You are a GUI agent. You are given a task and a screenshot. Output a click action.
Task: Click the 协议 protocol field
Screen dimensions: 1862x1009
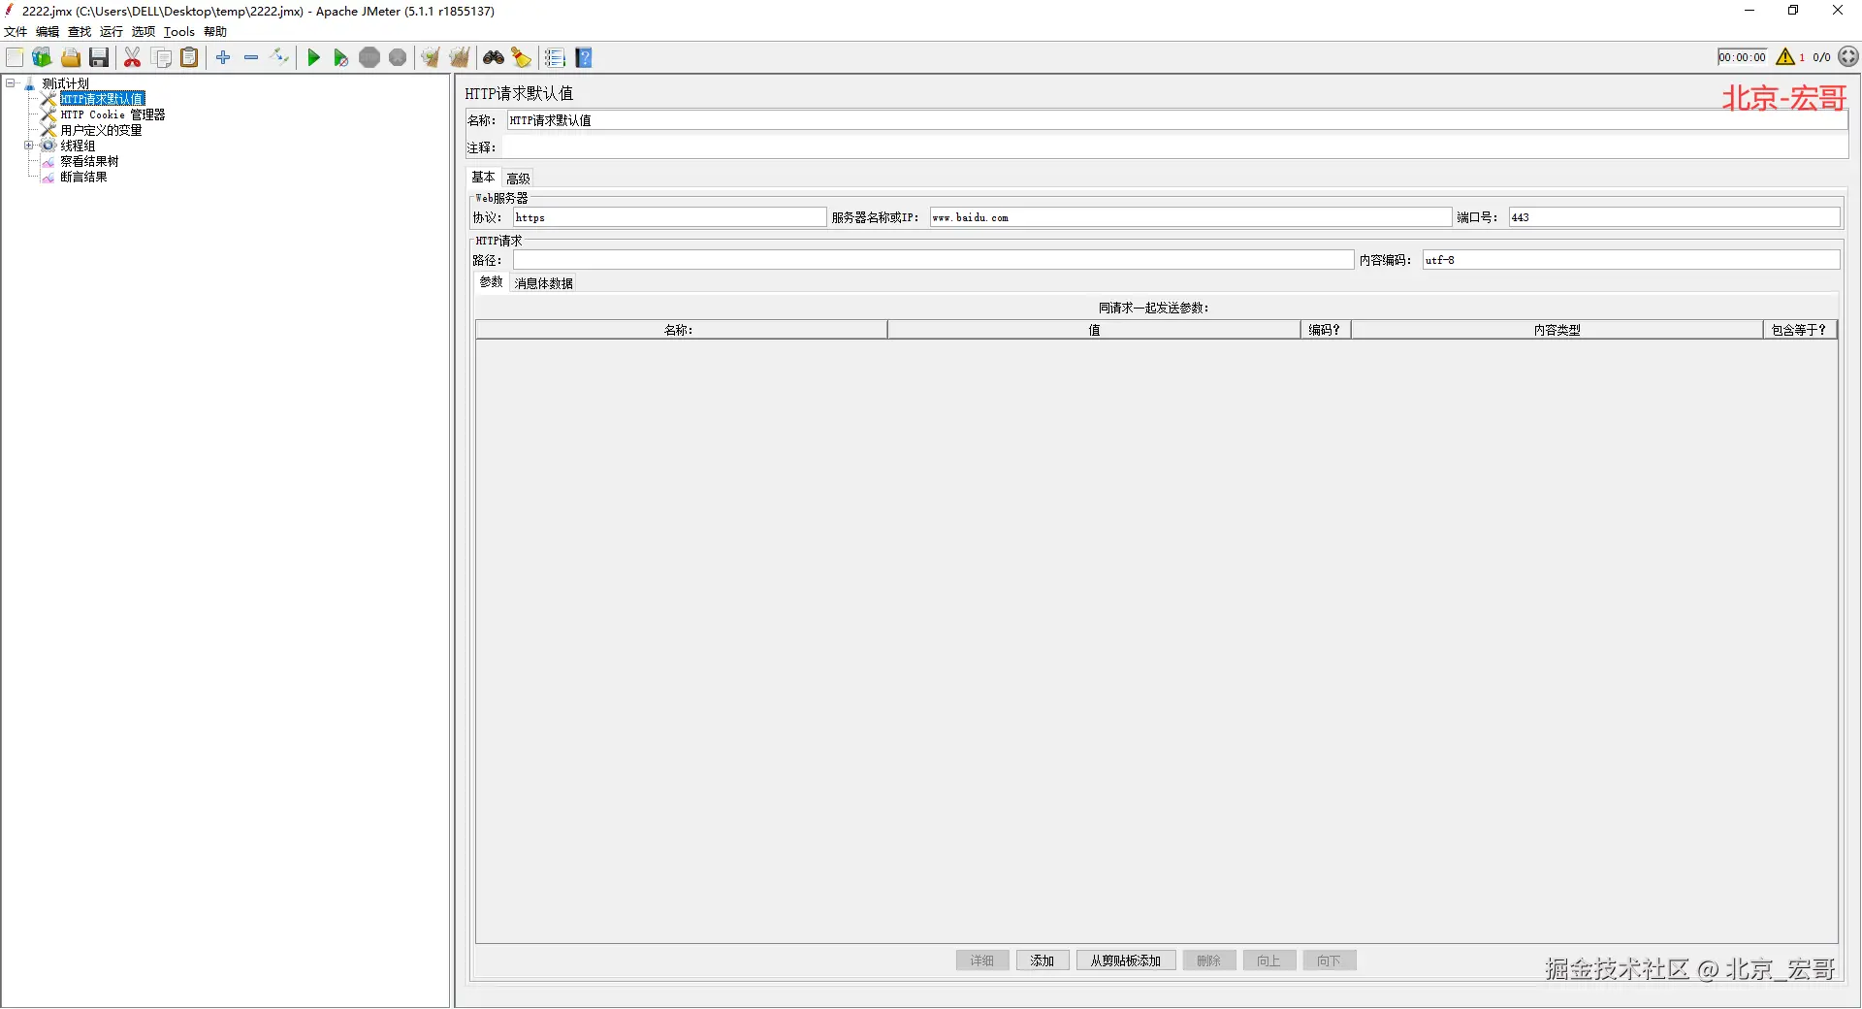point(669,217)
